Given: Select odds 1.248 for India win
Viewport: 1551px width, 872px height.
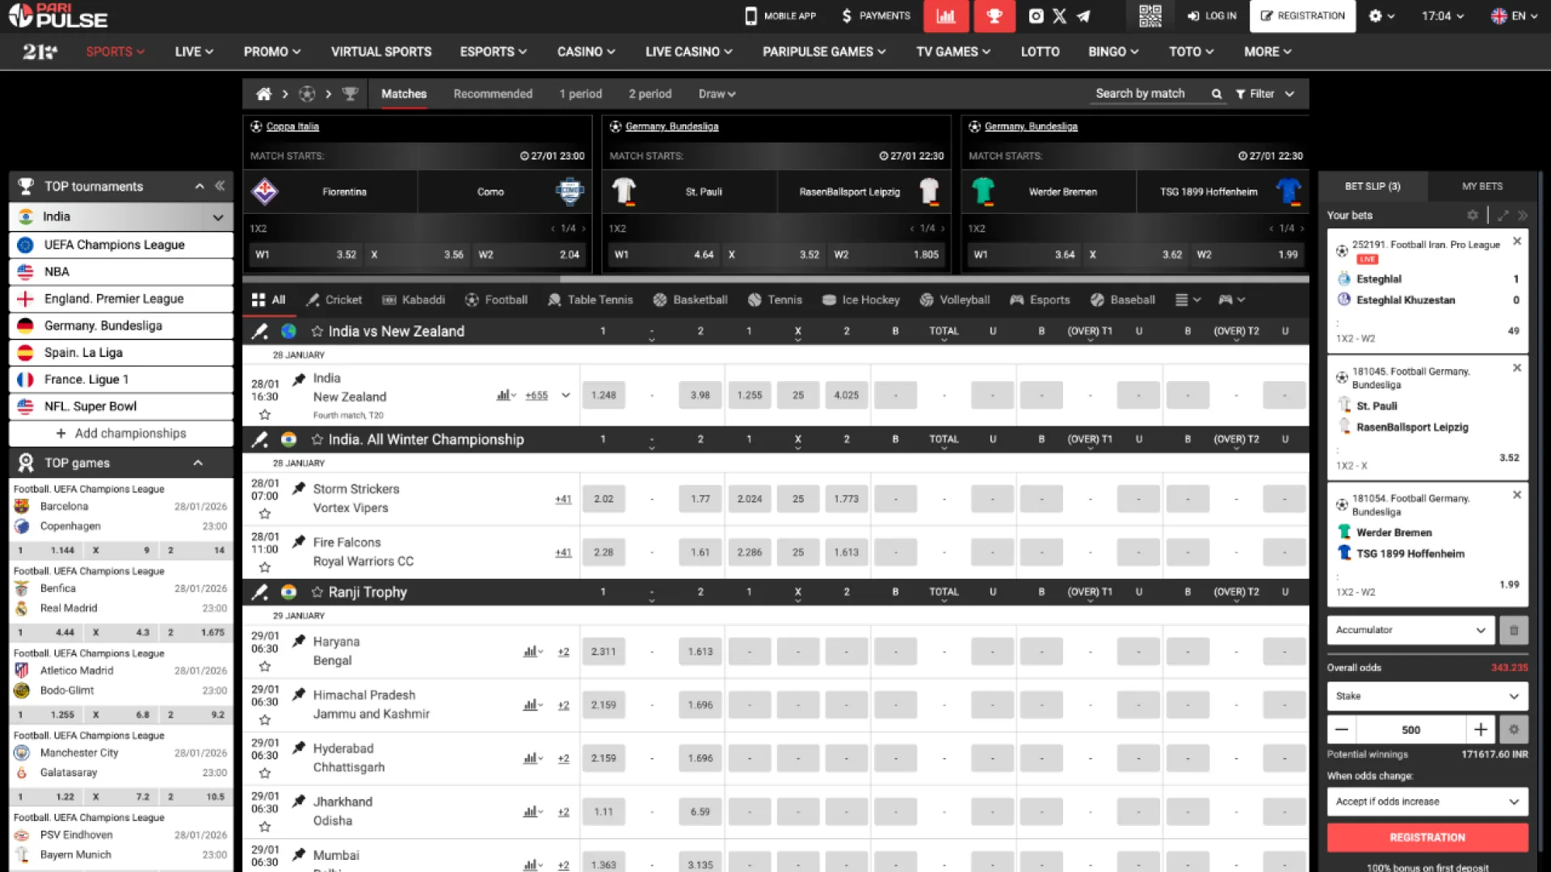Looking at the screenshot, I should tap(603, 395).
